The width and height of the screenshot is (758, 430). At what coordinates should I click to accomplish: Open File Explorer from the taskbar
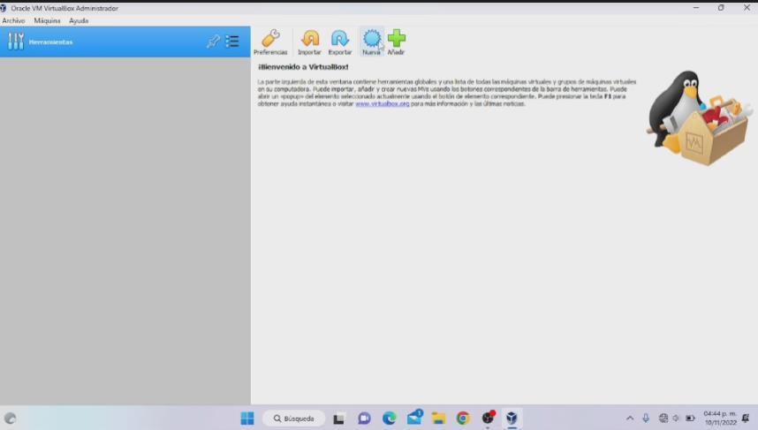438,419
